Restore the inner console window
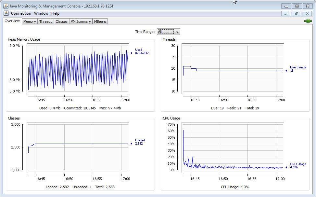This screenshot has width=316, height=197. click(x=296, y=13)
